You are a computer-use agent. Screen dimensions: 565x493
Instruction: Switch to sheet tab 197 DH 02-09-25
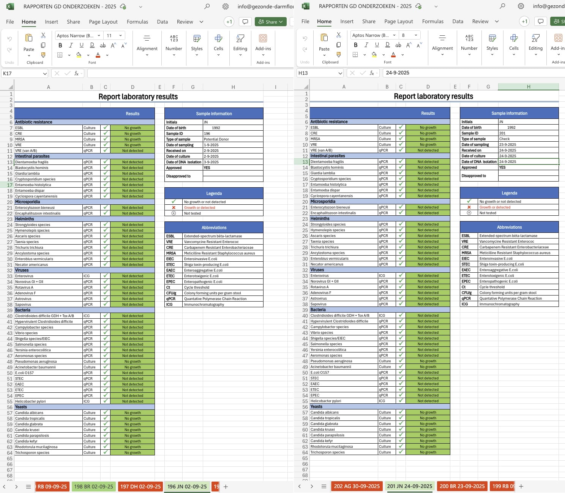click(140, 487)
